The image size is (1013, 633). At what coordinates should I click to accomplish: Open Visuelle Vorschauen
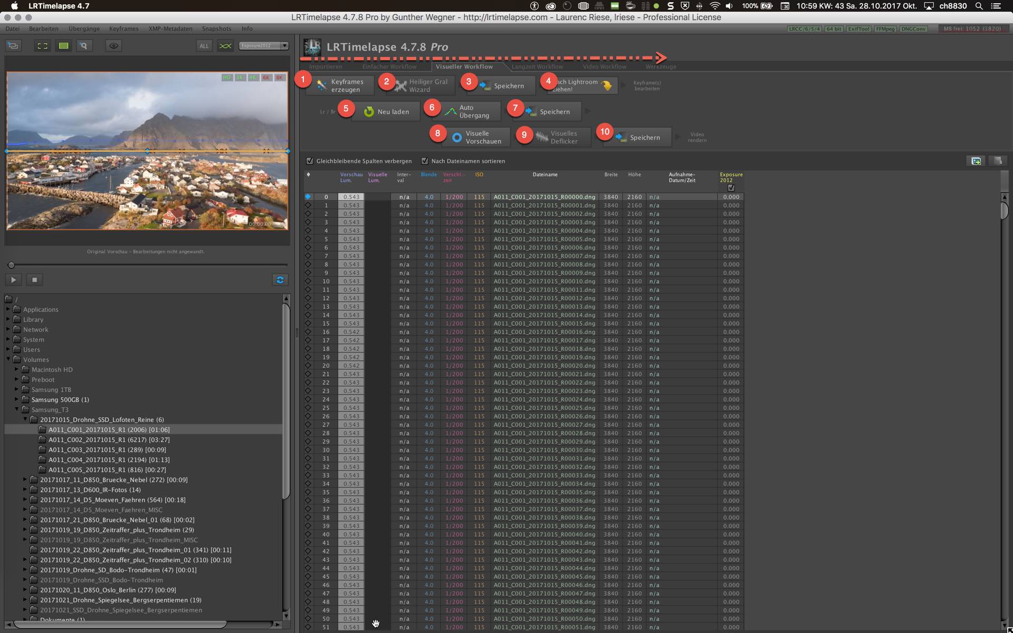click(x=476, y=137)
